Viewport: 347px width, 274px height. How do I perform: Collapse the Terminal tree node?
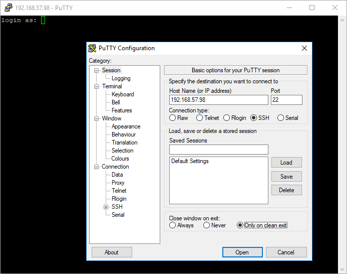pos(96,86)
